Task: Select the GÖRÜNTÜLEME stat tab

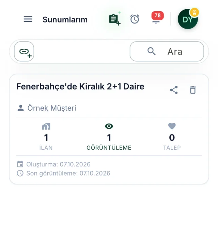Action: [x=109, y=136]
